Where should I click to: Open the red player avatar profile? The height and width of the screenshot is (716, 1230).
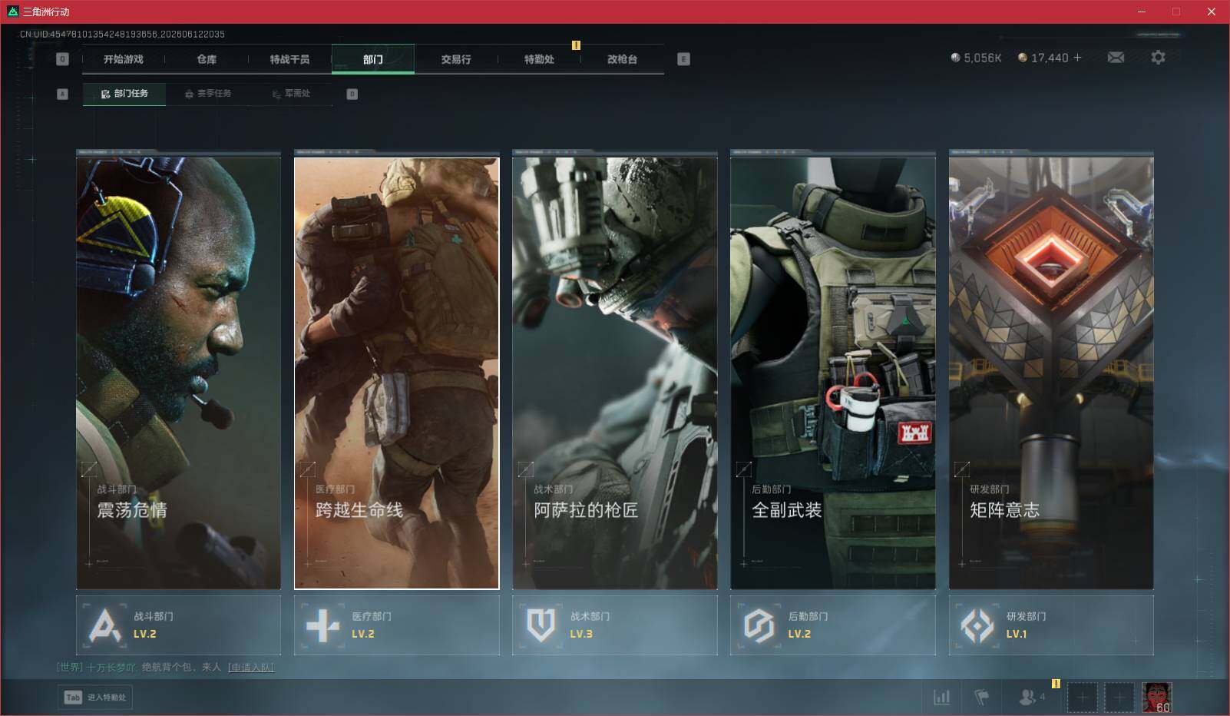1157,698
